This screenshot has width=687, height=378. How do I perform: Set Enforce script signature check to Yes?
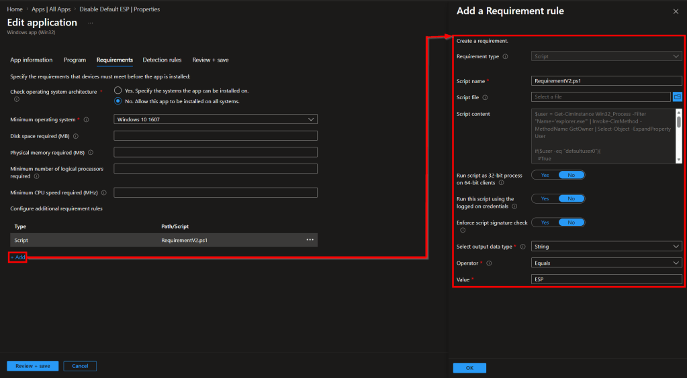tap(545, 223)
